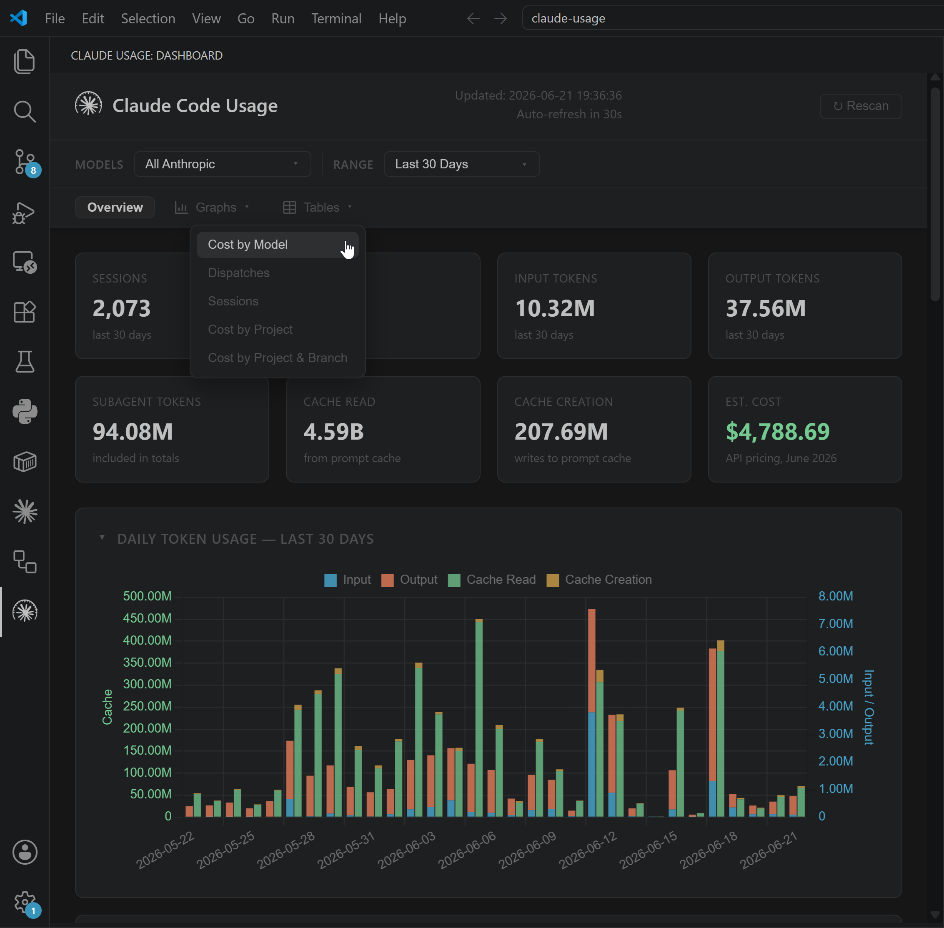Open the Edit menu
944x928 pixels.
(x=93, y=18)
